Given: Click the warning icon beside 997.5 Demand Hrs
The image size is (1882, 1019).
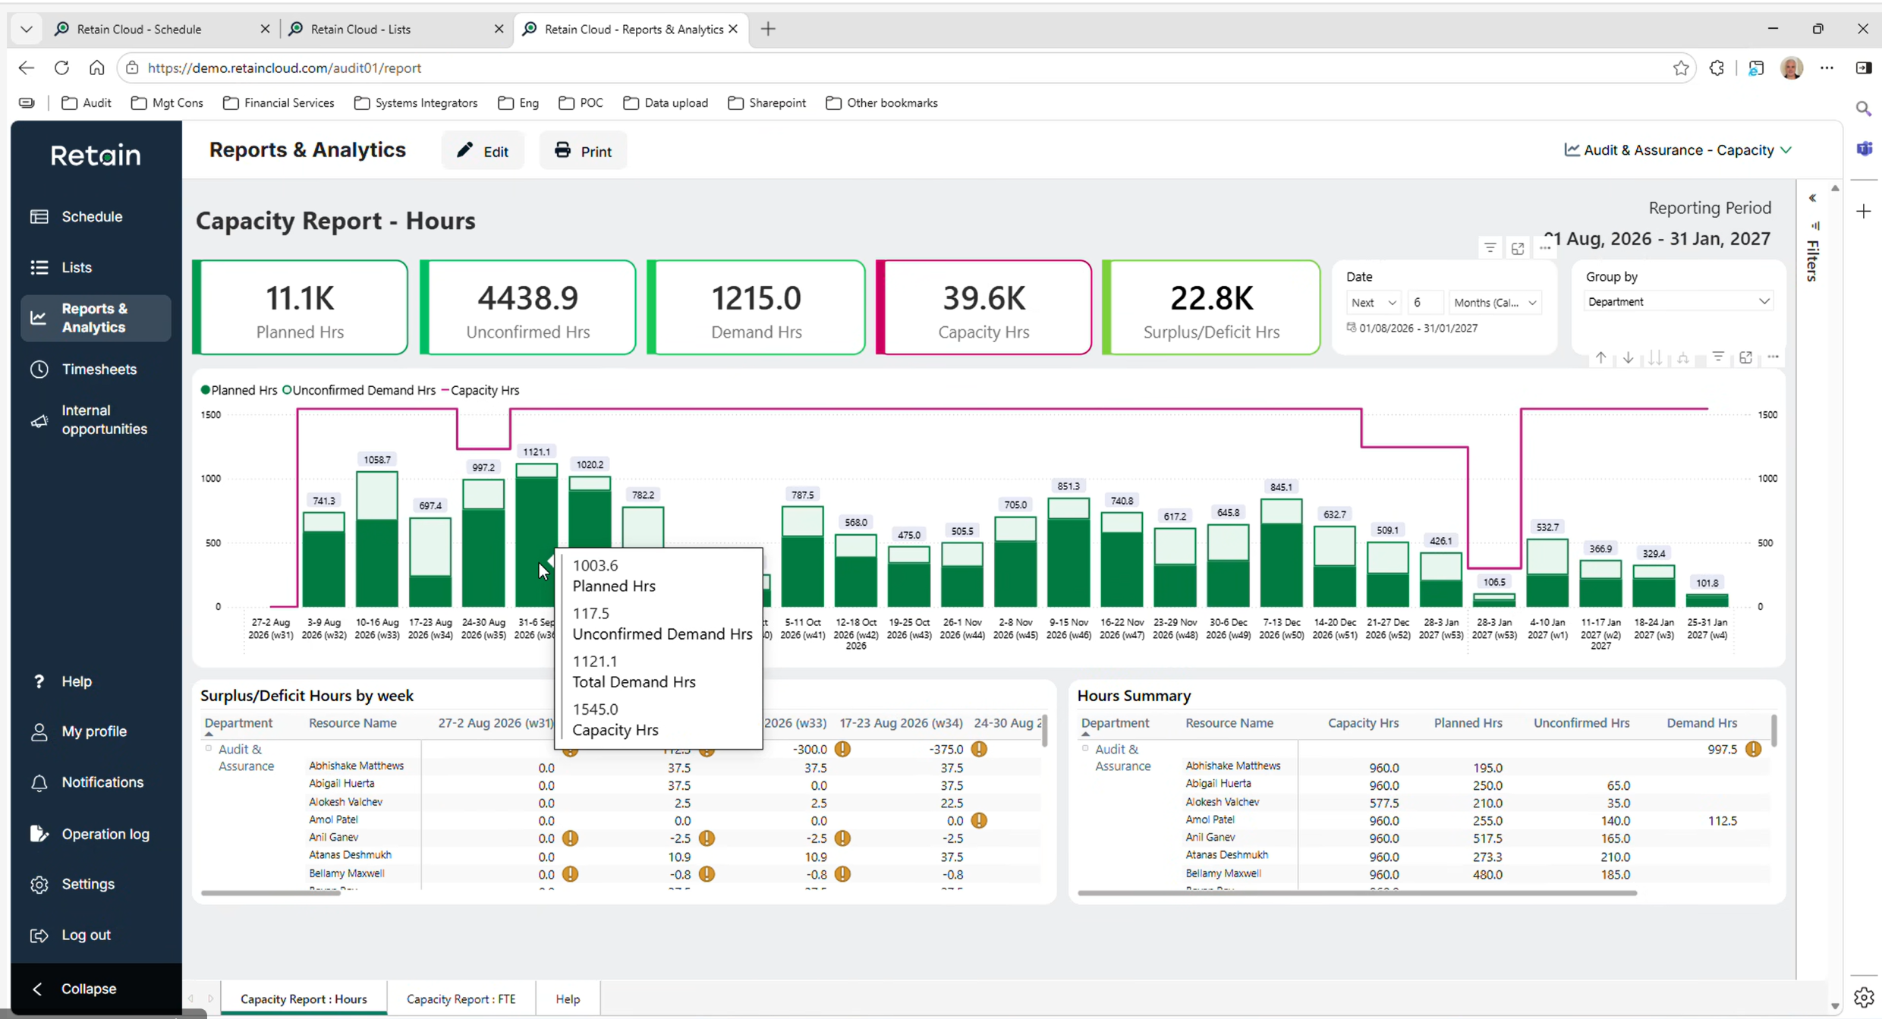Looking at the screenshot, I should pyautogui.click(x=1753, y=749).
